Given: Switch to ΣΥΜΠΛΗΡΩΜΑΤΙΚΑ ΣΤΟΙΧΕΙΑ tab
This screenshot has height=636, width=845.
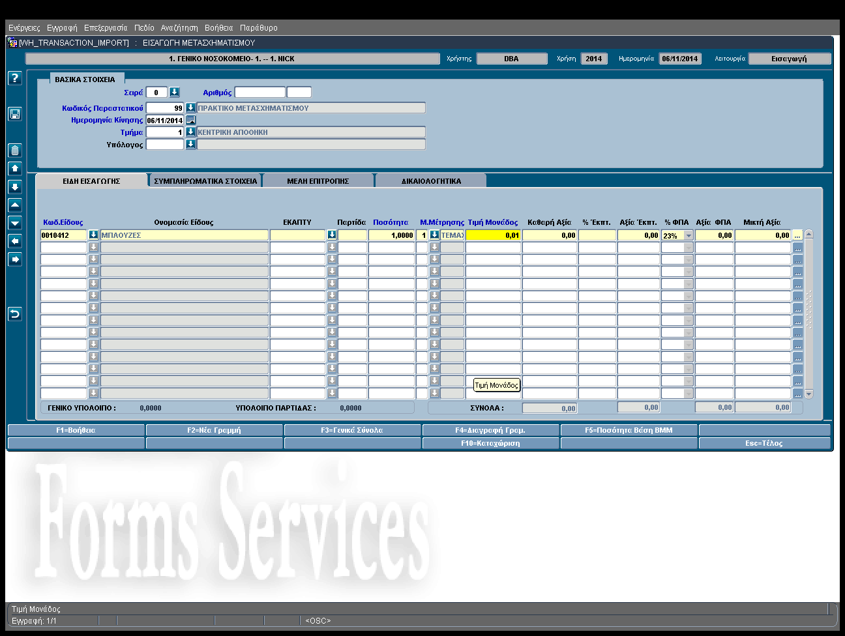Looking at the screenshot, I should click(205, 181).
